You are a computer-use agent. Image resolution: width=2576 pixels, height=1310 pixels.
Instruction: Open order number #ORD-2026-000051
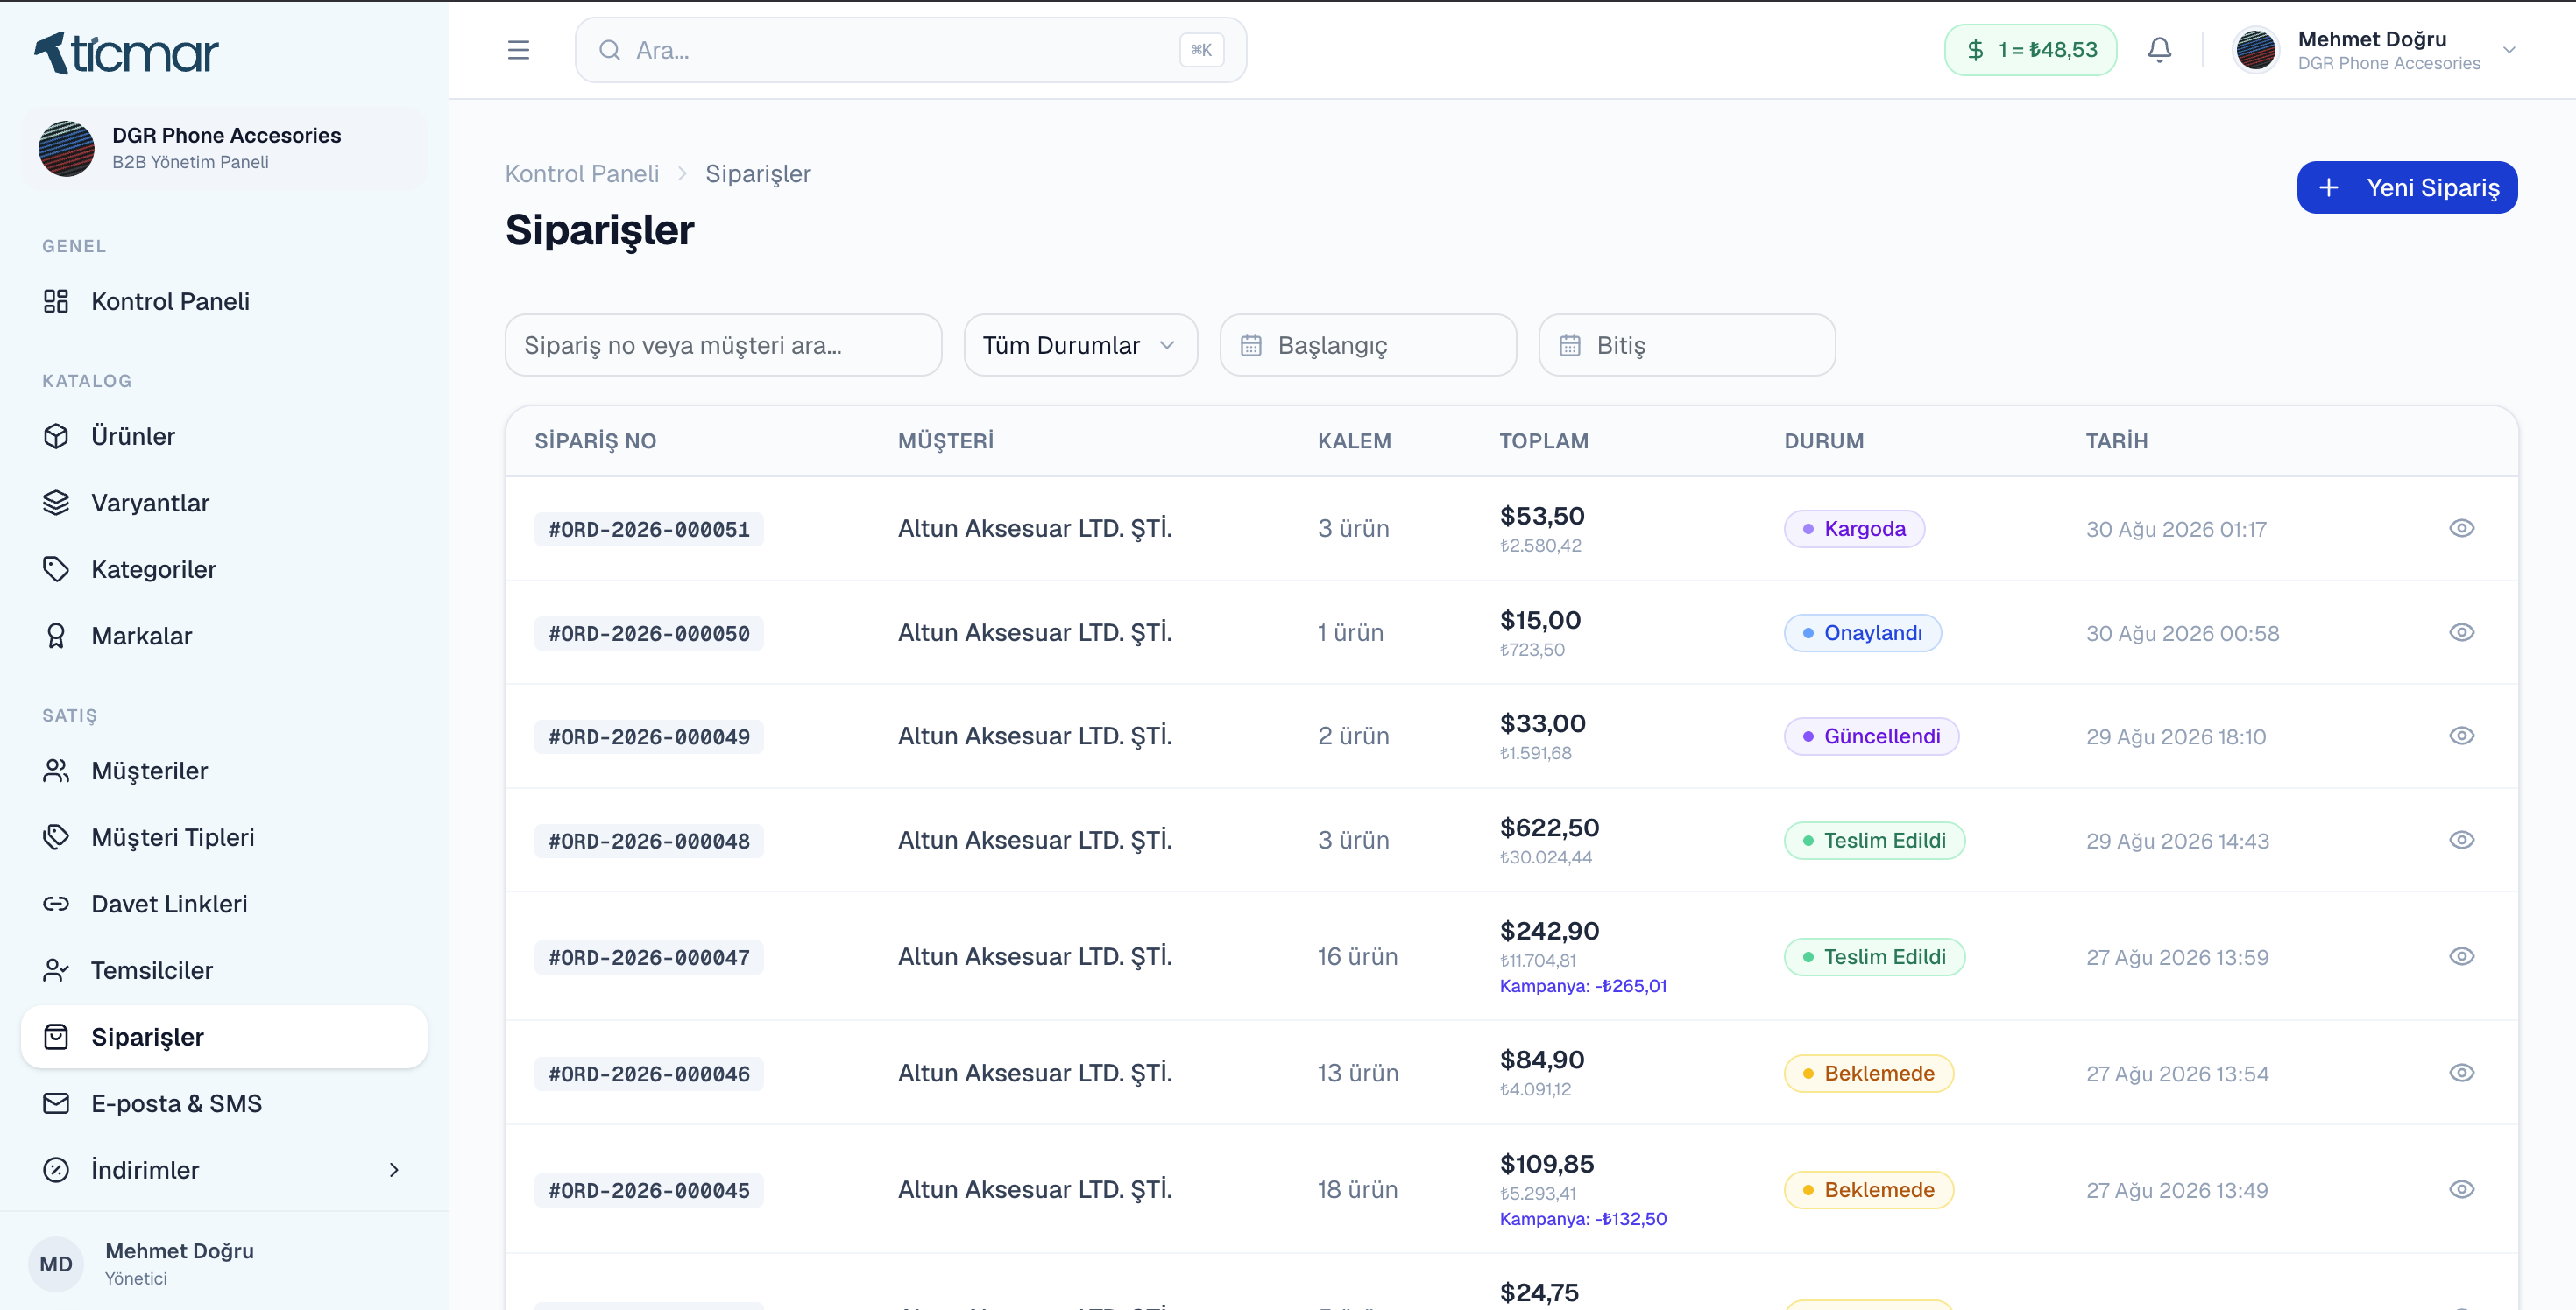coord(649,530)
